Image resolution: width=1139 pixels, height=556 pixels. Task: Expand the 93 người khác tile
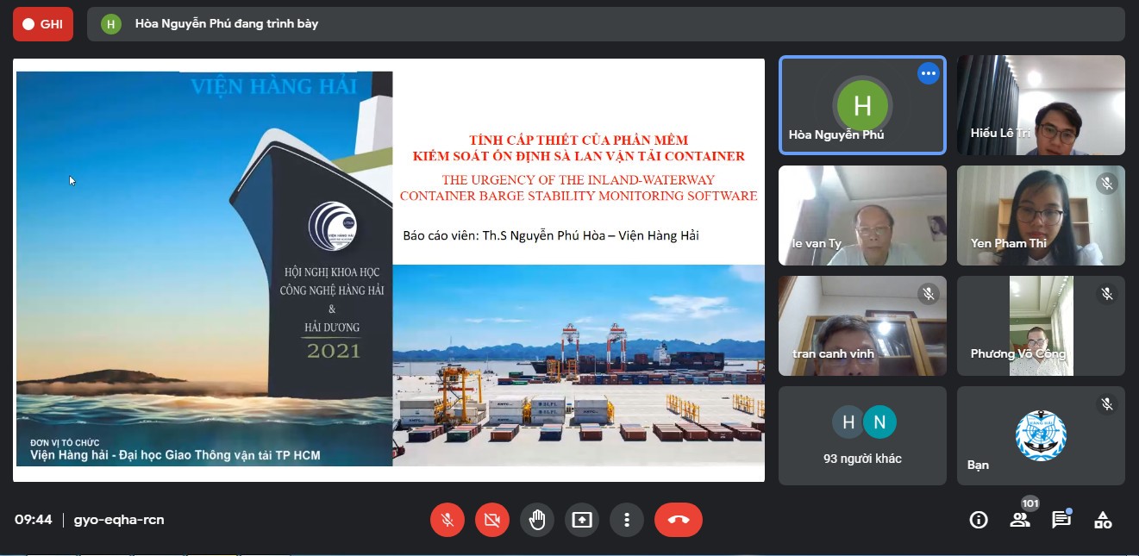coord(862,435)
